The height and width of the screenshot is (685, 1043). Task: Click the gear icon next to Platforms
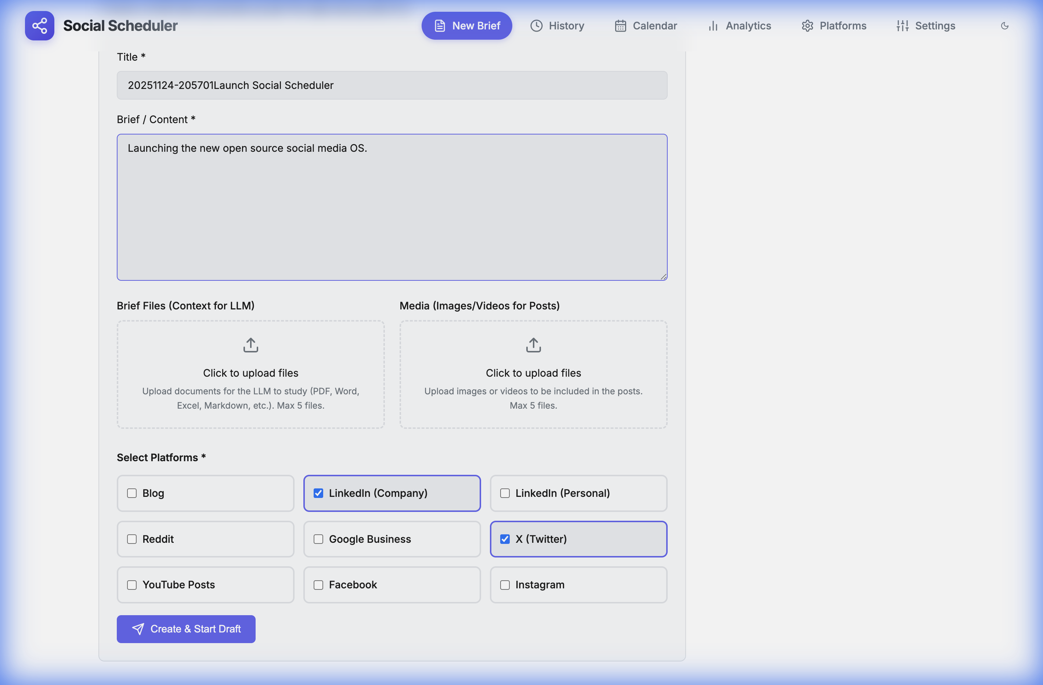click(x=807, y=26)
